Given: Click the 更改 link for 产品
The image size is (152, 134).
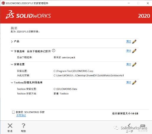Looking at the screenshot, I should coord(129,42).
